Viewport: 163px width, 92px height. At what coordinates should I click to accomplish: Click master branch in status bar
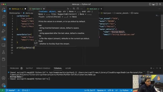coord(11,90)
